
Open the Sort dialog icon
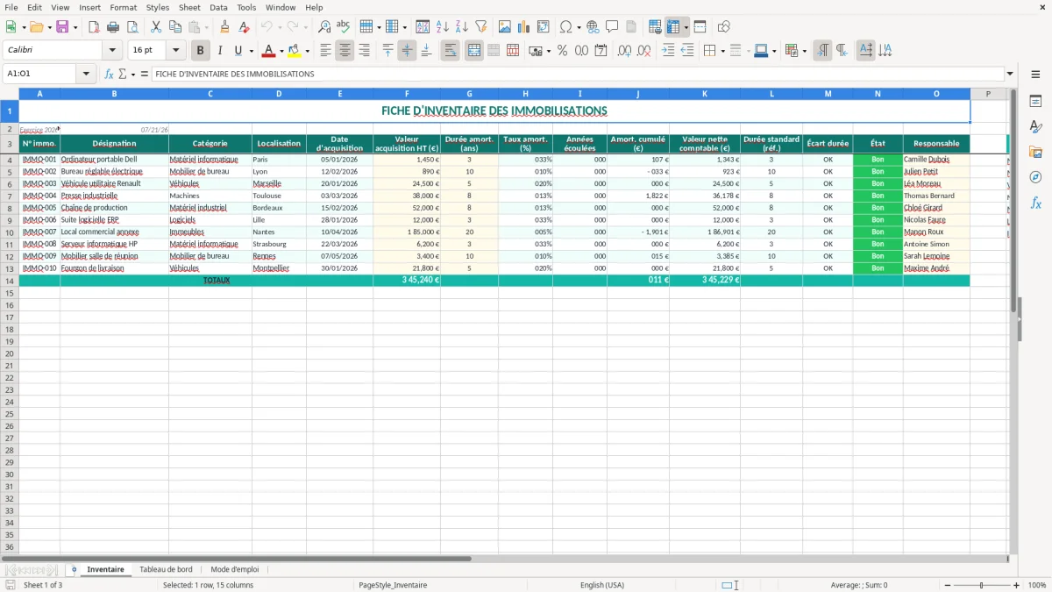(x=423, y=27)
